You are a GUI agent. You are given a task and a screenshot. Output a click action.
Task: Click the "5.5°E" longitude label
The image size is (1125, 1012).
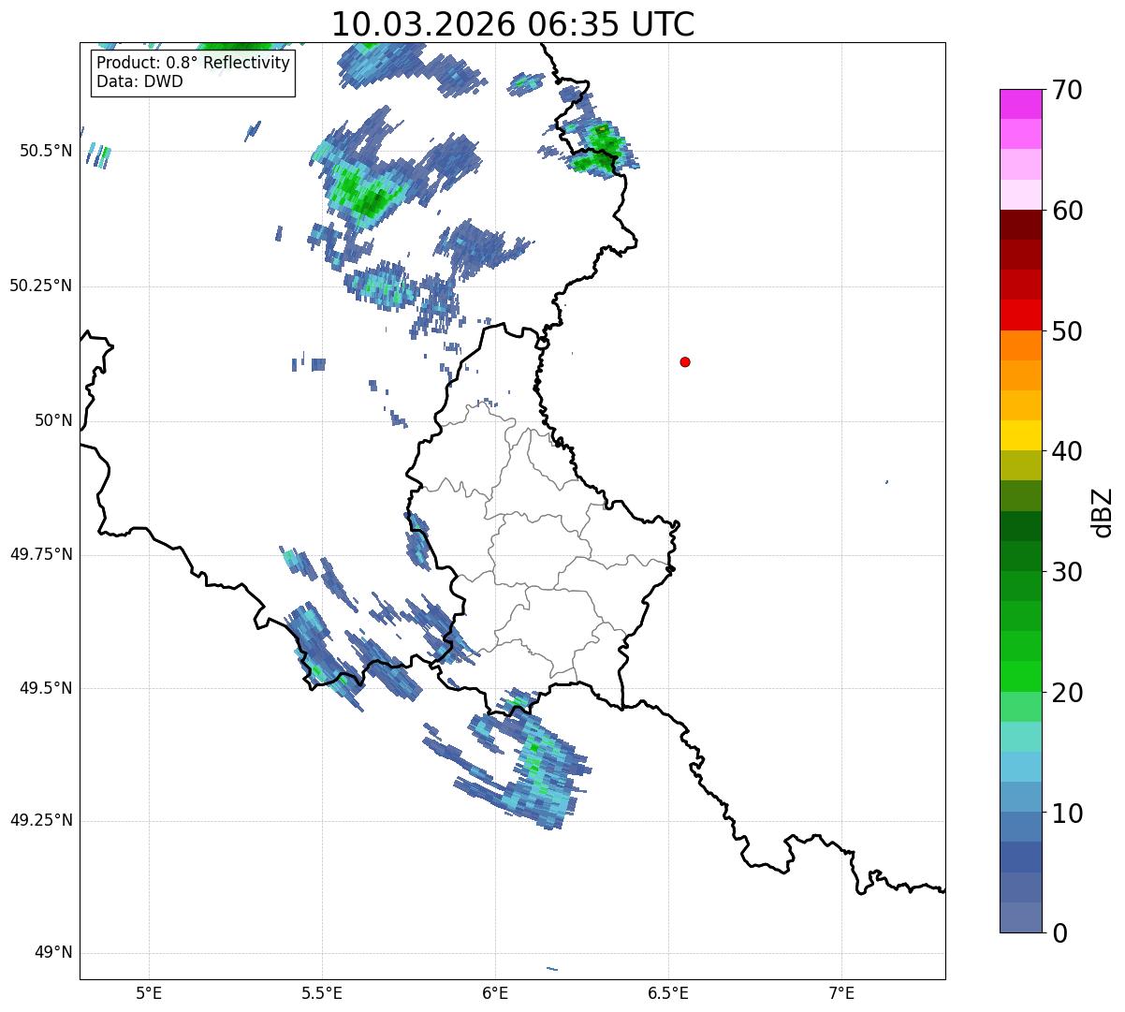pos(322,992)
